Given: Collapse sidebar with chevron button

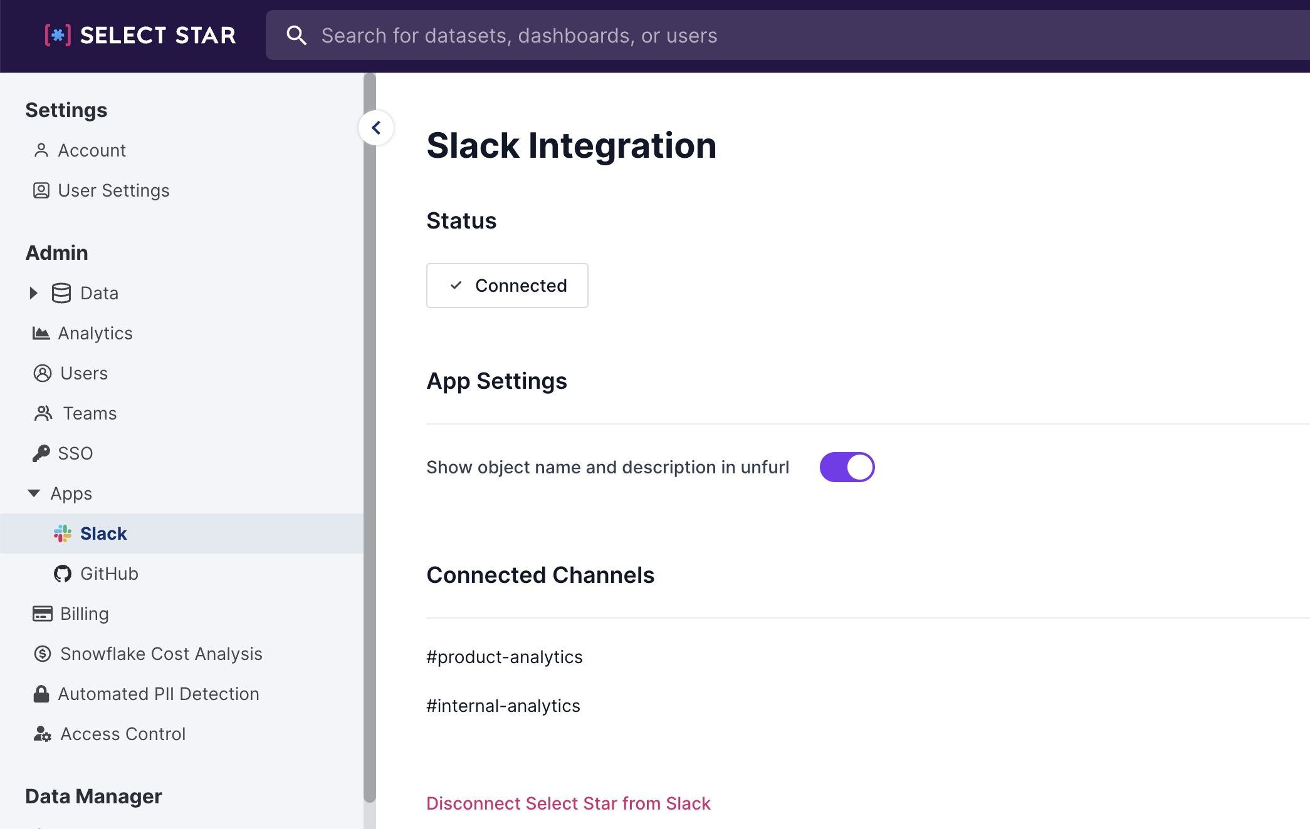Looking at the screenshot, I should tap(376, 128).
